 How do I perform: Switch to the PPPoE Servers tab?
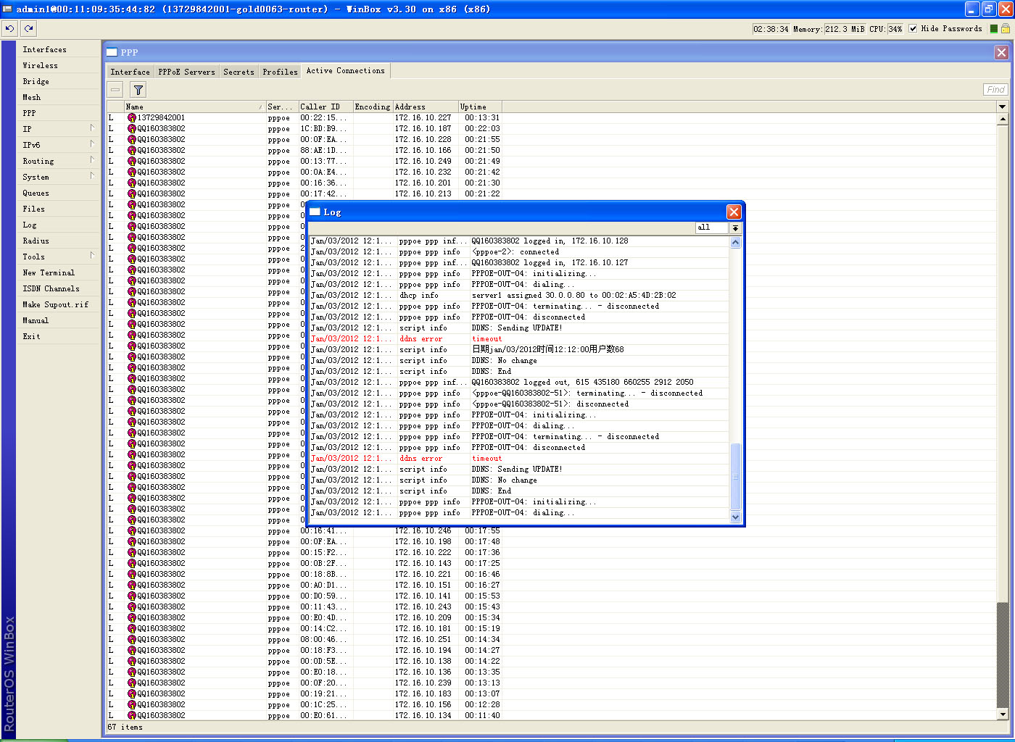pyautogui.click(x=186, y=72)
